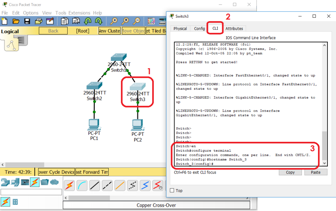Reset zoom with the R magnifier
This screenshot has width=336, height=211.
[125, 21]
